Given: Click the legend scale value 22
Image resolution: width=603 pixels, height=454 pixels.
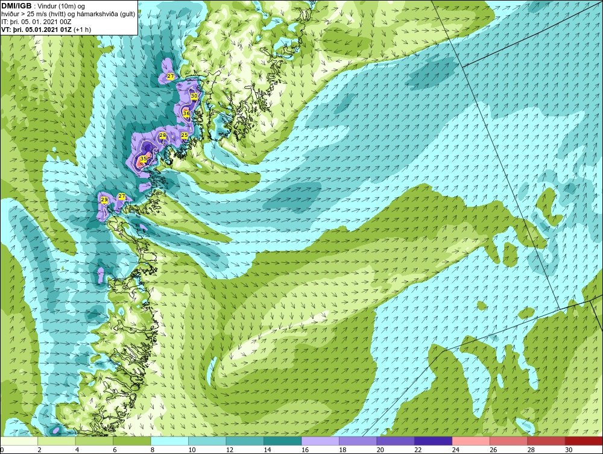Looking at the screenshot, I should point(418,450).
